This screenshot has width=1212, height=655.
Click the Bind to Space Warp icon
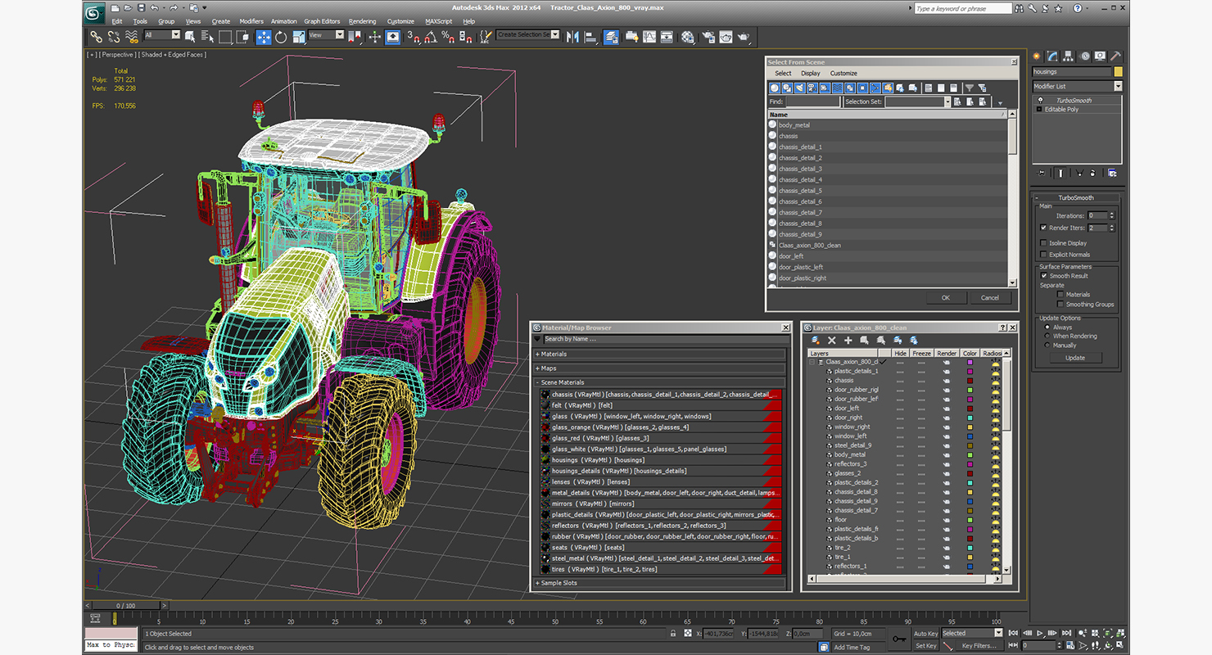click(x=131, y=37)
